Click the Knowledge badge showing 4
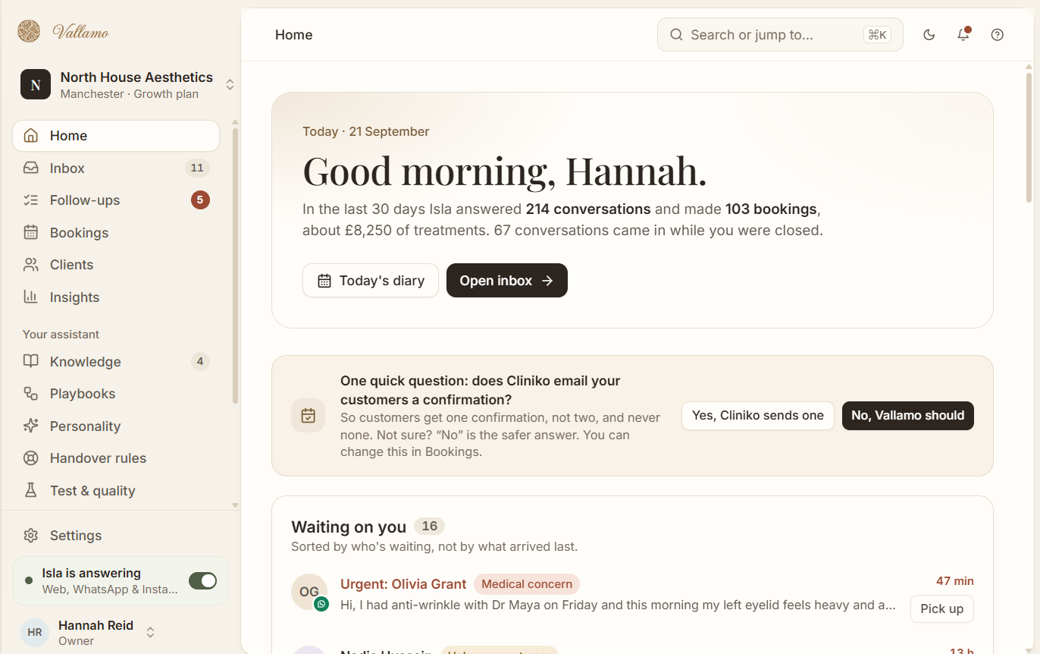Image resolution: width=1040 pixels, height=654 pixels. (200, 361)
